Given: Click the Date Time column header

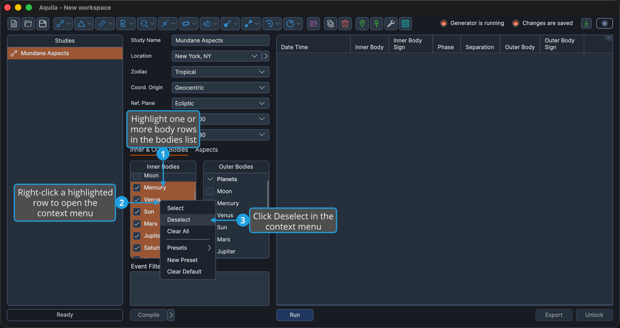Looking at the screenshot, I should 313,44.
